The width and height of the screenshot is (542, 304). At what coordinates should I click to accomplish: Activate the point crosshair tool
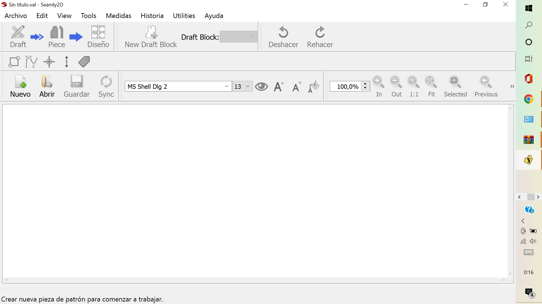[x=49, y=61]
